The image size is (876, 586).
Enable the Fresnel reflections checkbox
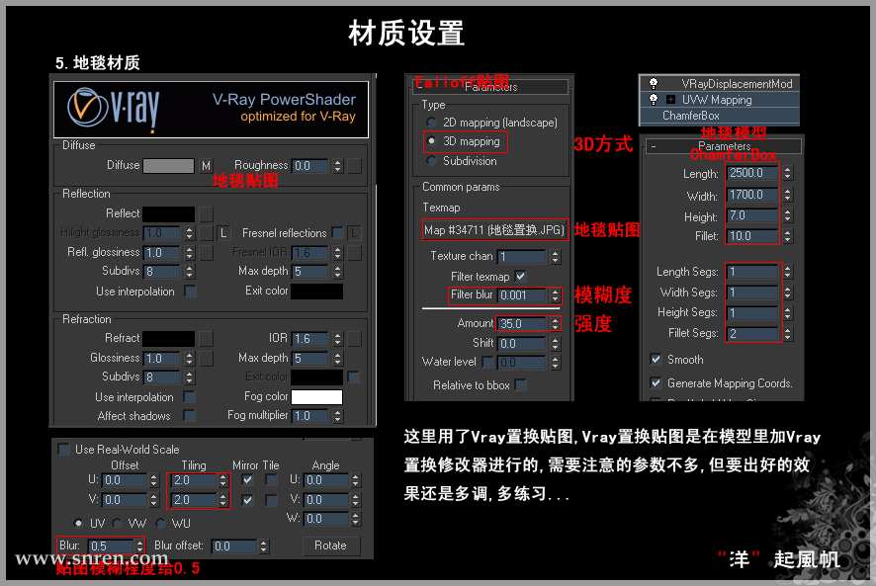(337, 232)
